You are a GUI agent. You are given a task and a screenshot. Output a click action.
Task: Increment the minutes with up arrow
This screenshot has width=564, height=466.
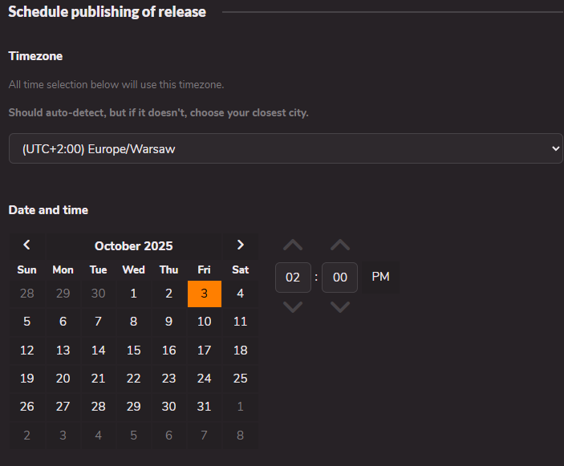pyautogui.click(x=340, y=245)
